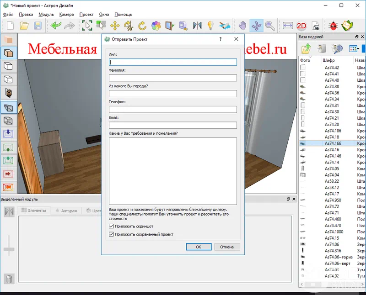Switch to the Элементы tab
This screenshot has width=366, height=295.
(33, 211)
